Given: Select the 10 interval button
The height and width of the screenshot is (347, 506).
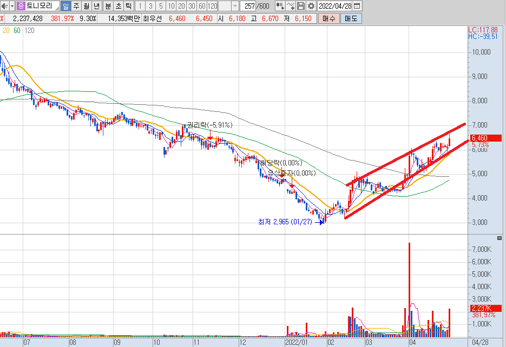Looking at the screenshot, I should point(171,6).
